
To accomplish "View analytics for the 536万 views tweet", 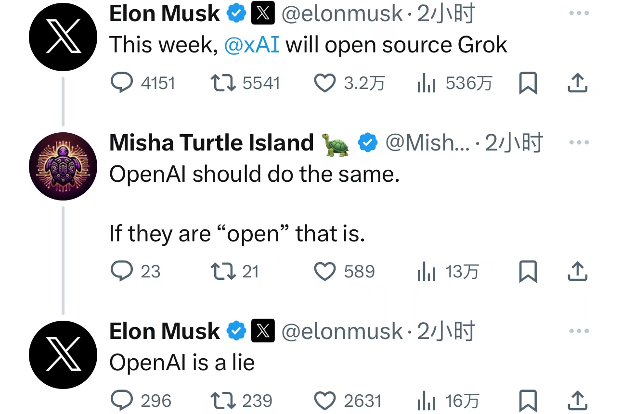I will [x=426, y=83].
